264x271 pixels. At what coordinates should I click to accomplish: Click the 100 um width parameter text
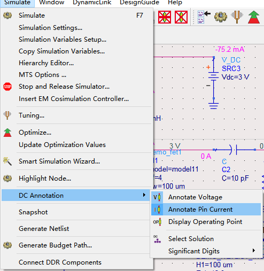(x=169, y=187)
